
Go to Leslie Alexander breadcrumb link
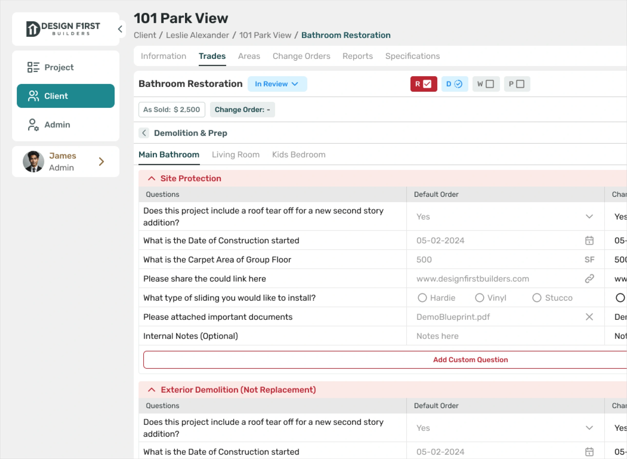coord(197,35)
